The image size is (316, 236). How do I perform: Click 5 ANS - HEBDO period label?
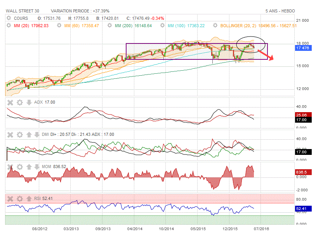(x=280, y=11)
